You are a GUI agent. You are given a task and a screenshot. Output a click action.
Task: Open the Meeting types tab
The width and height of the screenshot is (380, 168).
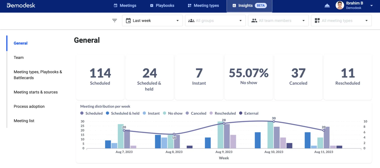[x=203, y=6]
